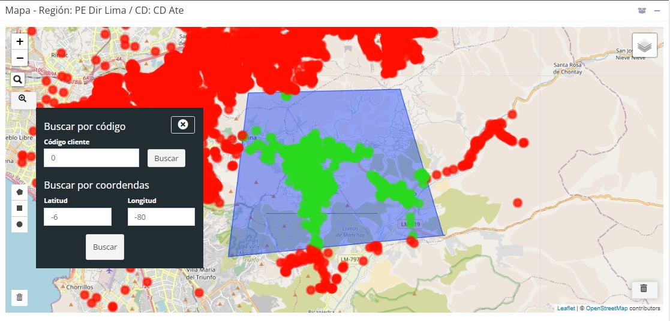Click the trash icon under draw tools

tap(19, 298)
